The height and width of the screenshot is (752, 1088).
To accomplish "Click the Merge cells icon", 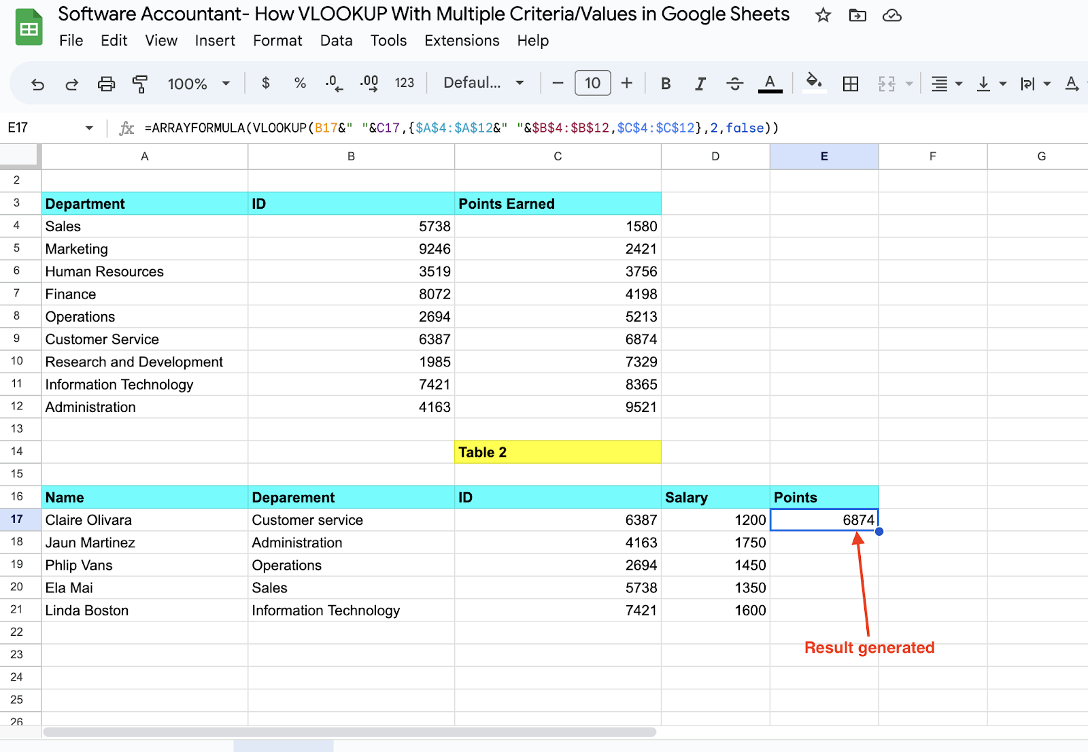I will (887, 84).
